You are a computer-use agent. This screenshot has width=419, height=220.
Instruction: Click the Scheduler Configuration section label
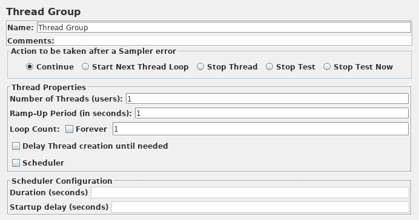click(x=62, y=181)
